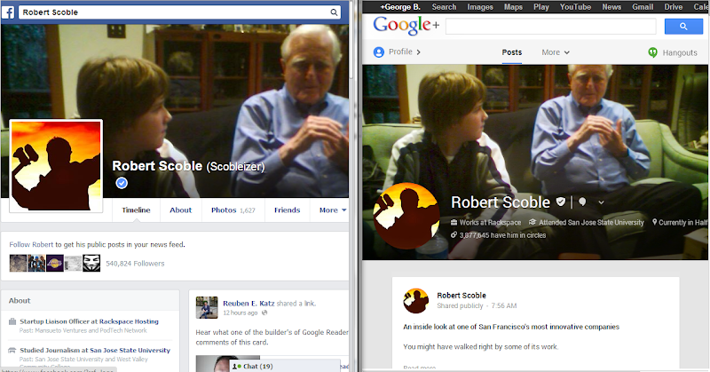The width and height of the screenshot is (710, 372).
Task: Click the Shared publicly label
Action: click(x=460, y=305)
